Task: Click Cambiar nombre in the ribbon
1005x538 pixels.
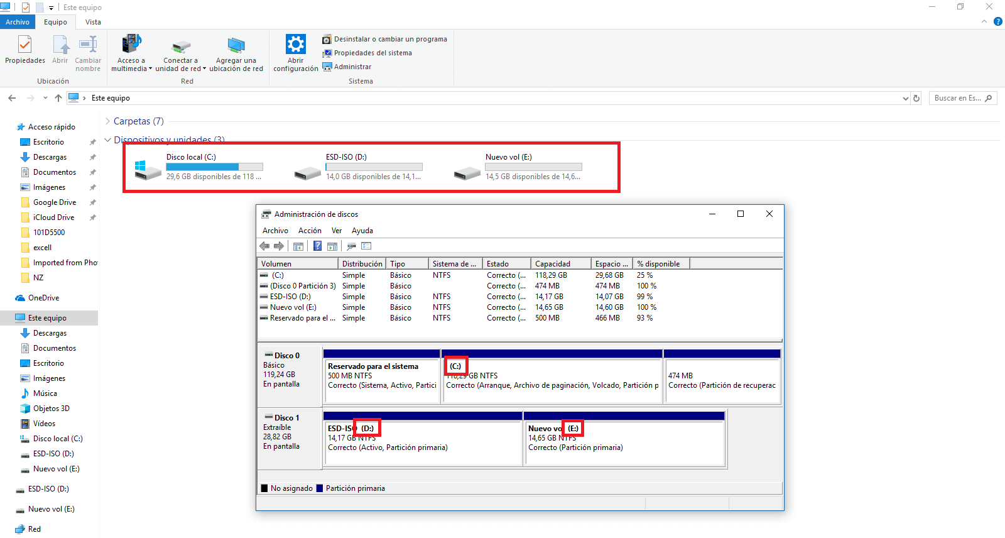Action: click(x=88, y=53)
